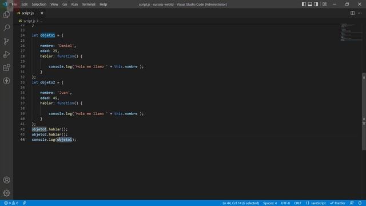This screenshot has width=366, height=206.
Task: Change encoding via UTF-8 status item
Action: point(285,203)
